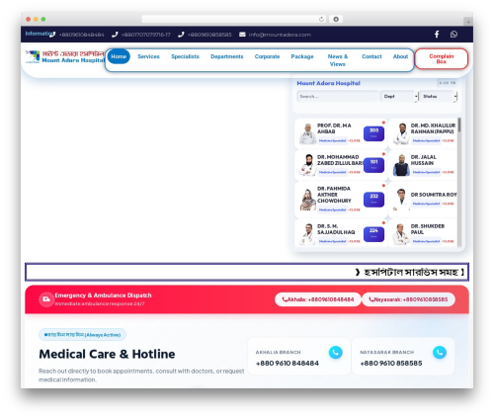Click room 224 badge for Dr. Sajjadul Haq
This screenshot has height=418, width=494.
coord(373,234)
